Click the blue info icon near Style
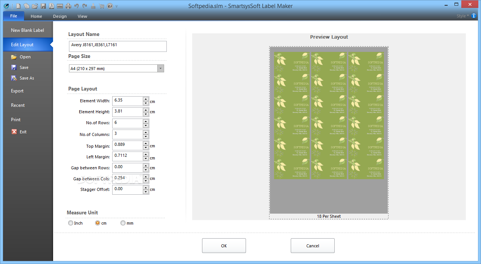This screenshot has width=481, height=264. click(x=474, y=16)
